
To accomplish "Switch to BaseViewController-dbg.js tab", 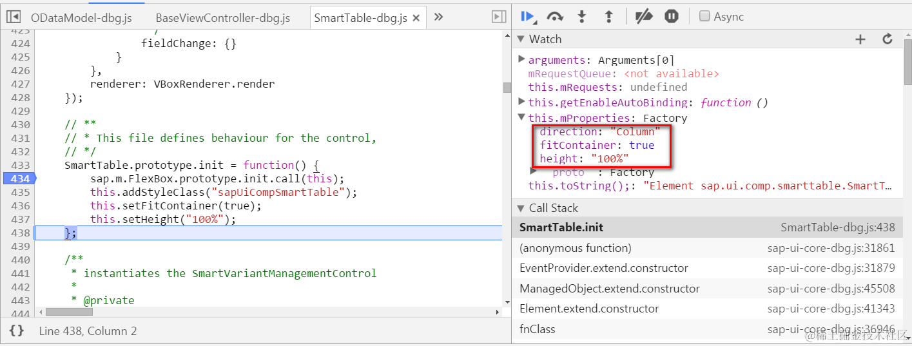I will [223, 17].
